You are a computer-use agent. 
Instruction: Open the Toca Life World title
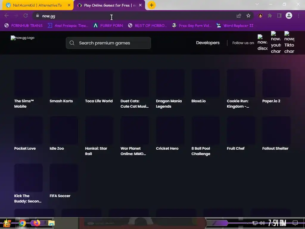99,101
